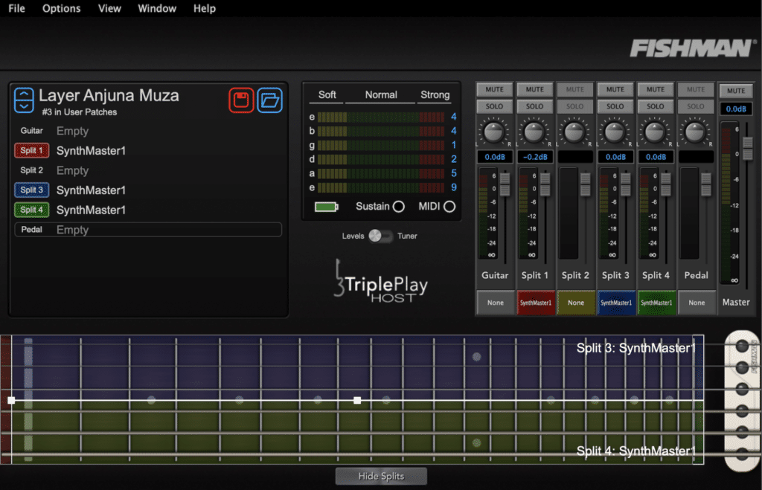Click the blue open patch folder icon
Viewport: 762px width, 490px height.
[269, 100]
